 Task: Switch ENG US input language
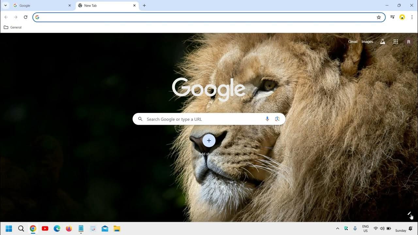click(365, 228)
